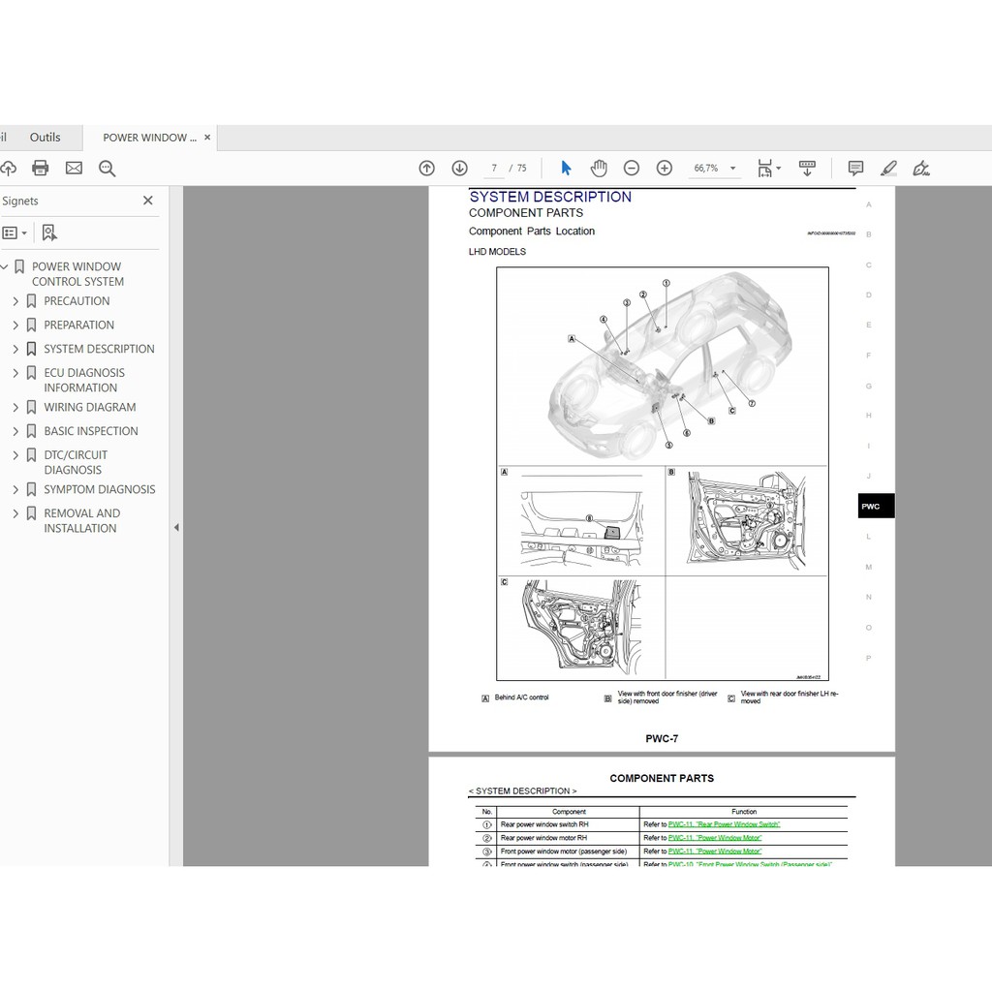Viewport: 992px width, 992px height.
Task: Open the Outils tab
Action: (x=45, y=138)
